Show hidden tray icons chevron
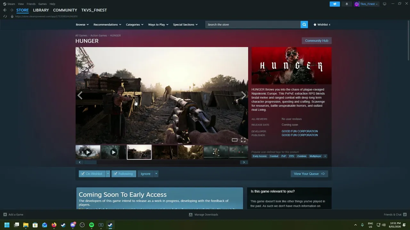This screenshot has height=230, width=410. coord(355,225)
